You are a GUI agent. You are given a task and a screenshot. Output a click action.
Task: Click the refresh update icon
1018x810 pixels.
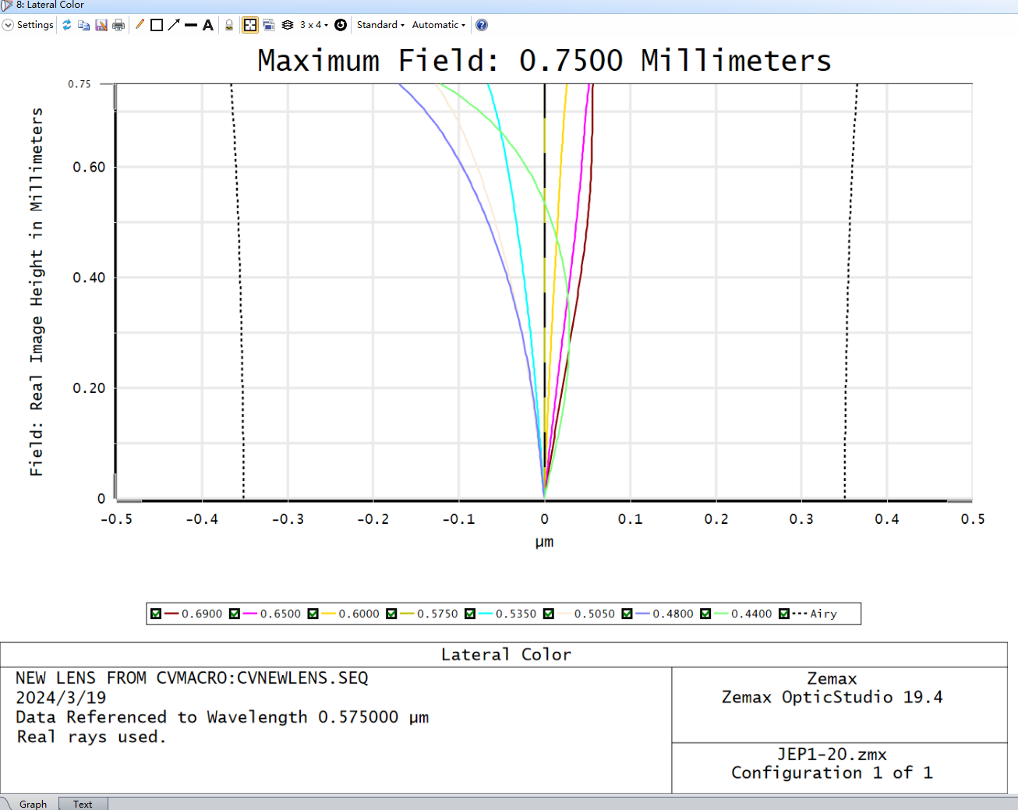point(67,25)
